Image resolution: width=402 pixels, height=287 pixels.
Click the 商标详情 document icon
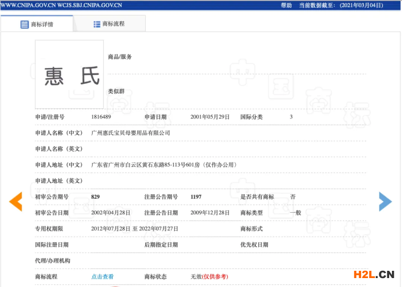coord(25,25)
